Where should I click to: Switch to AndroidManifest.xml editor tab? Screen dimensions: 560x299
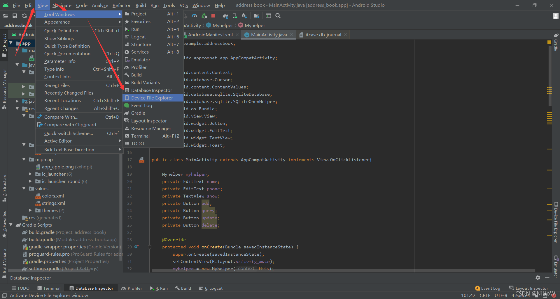(210, 35)
